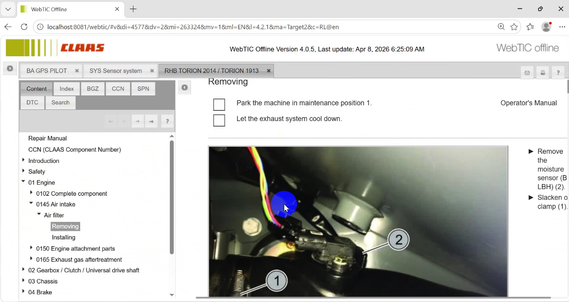Collapse the 01 Engine tree node
Image resolution: width=569 pixels, height=302 pixels.
click(23, 182)
